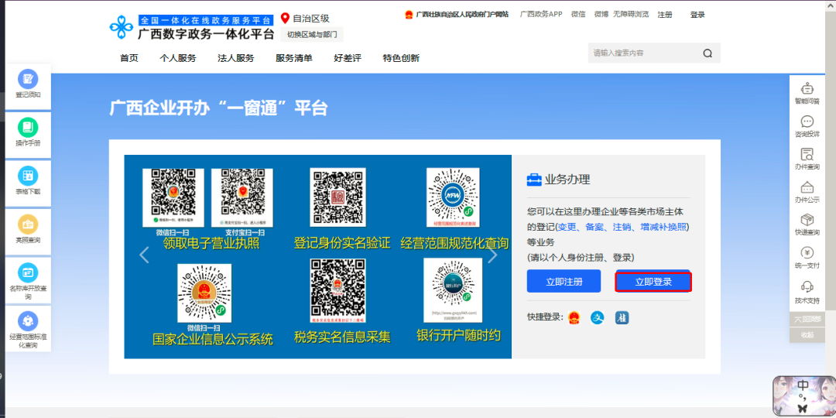Enable 无障碍浏览 accessibility mode
836x418 pixels.
[x=631, y=15]
